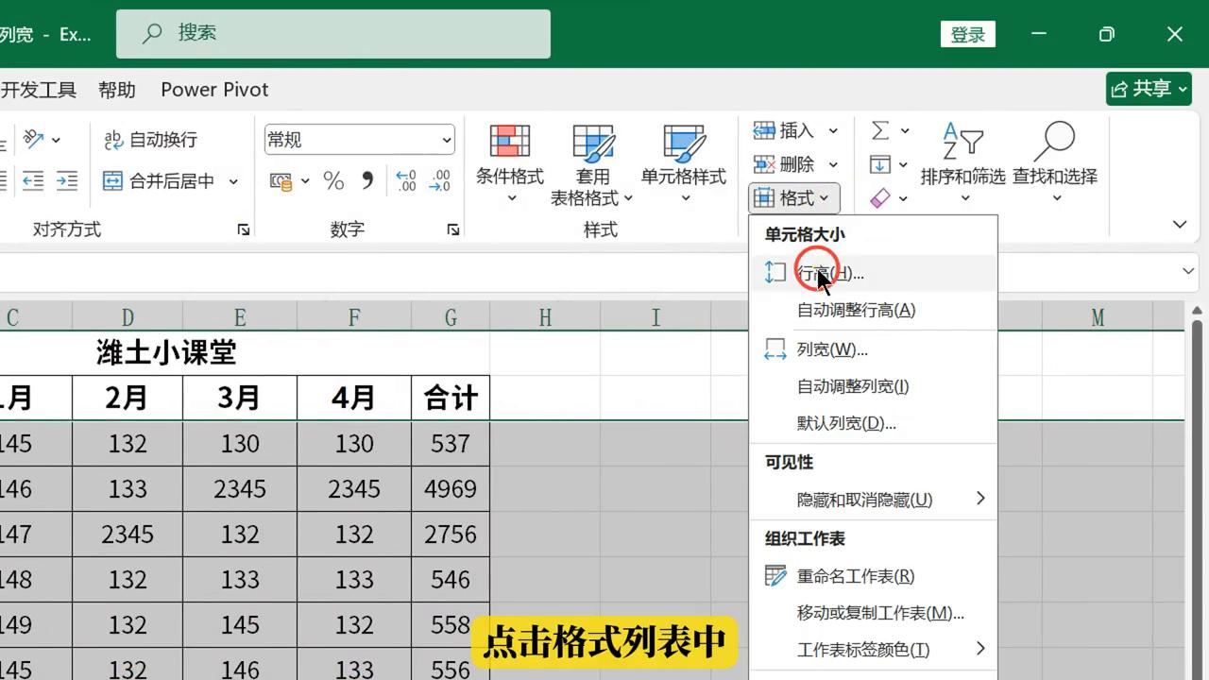
Task: Click the AutoSum sigma icon
Action: click(x=880, y=130)
